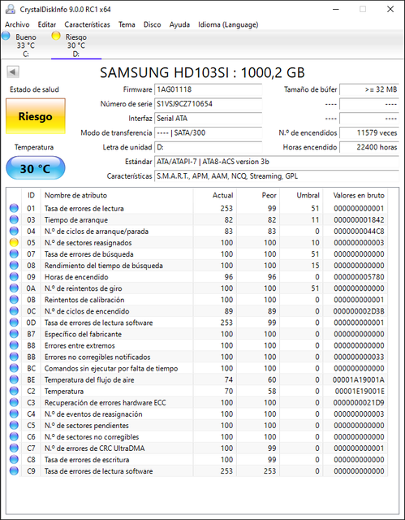
Task: Click the status orb for attribute C2 Temperatura
Action: coord(14,391)
